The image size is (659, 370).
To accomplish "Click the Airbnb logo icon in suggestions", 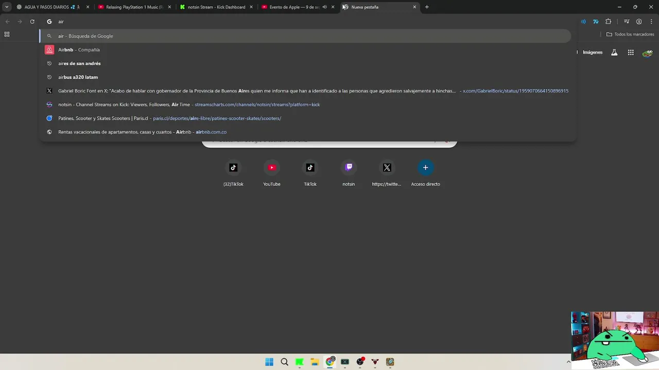I will tap(49, 50).
